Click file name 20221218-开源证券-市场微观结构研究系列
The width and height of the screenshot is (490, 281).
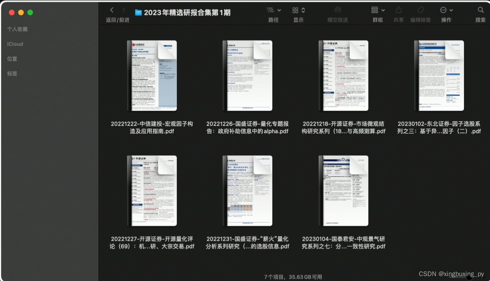coord(343,127)
